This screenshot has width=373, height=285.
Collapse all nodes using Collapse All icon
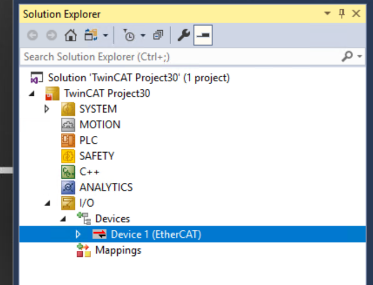(158, 35)
